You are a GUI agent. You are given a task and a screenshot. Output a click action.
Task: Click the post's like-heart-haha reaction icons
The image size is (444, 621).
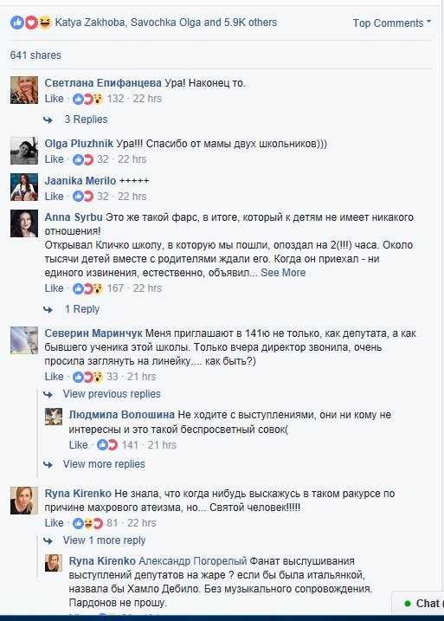pos(31,23)
